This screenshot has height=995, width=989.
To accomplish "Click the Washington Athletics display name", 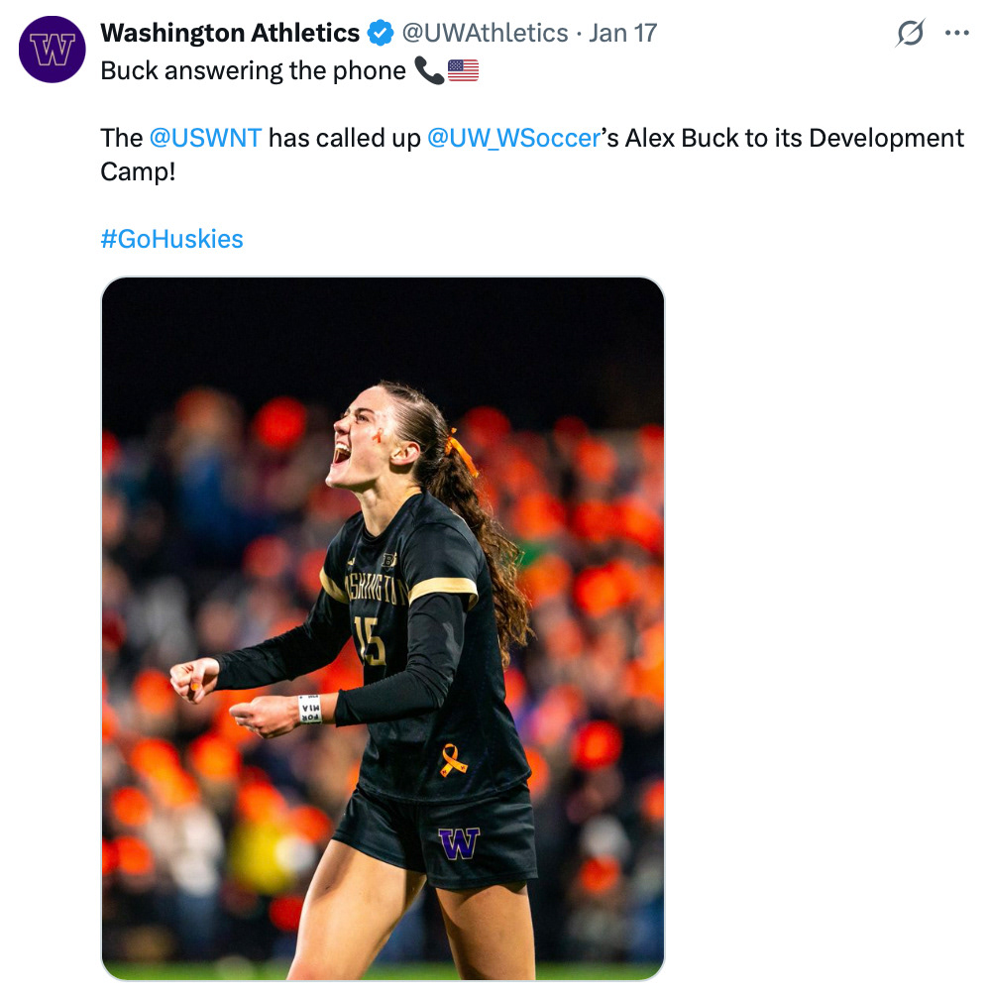I will (230, 34).
